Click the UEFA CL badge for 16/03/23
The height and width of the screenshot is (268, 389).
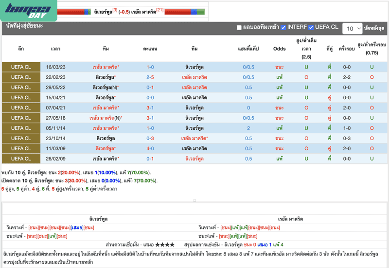coord(21,67)
